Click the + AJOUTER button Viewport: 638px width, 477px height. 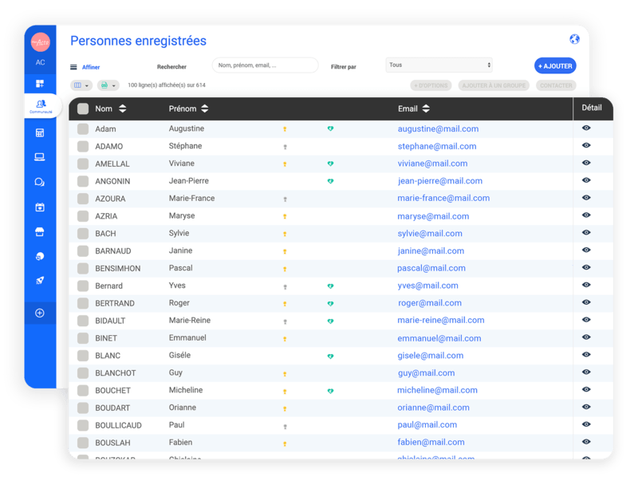(555, 66)
